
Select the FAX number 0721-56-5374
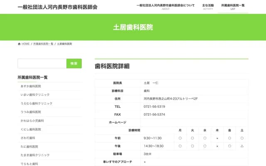pyautogui.click(x=154, y=115)
